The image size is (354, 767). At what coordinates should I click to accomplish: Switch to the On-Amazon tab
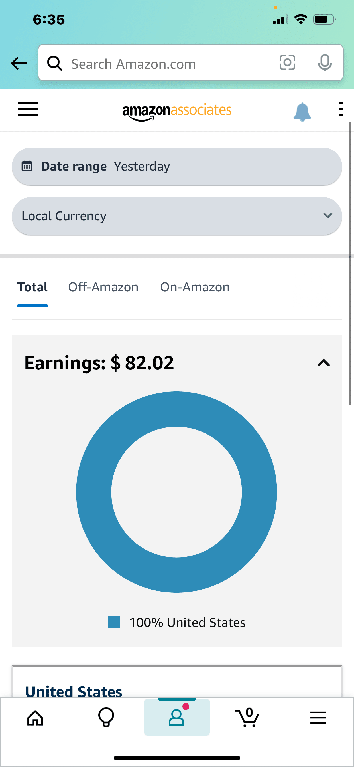(x=195, y=287)
